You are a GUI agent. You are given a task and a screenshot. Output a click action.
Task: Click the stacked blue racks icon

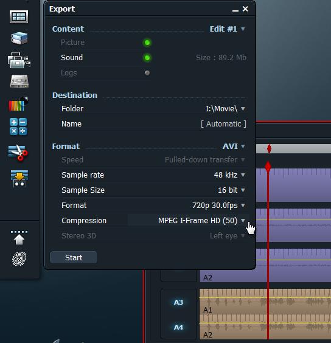click(19, 38)
